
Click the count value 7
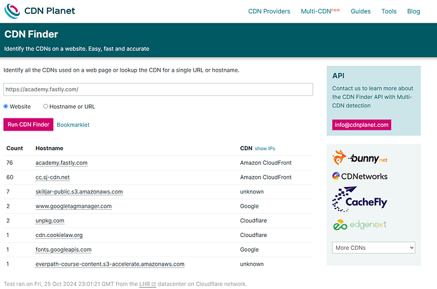(x=8, y=191)
